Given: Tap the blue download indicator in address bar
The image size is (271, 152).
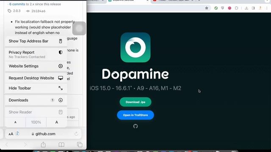Looking at the screenshot, I should tap(17, 133).
